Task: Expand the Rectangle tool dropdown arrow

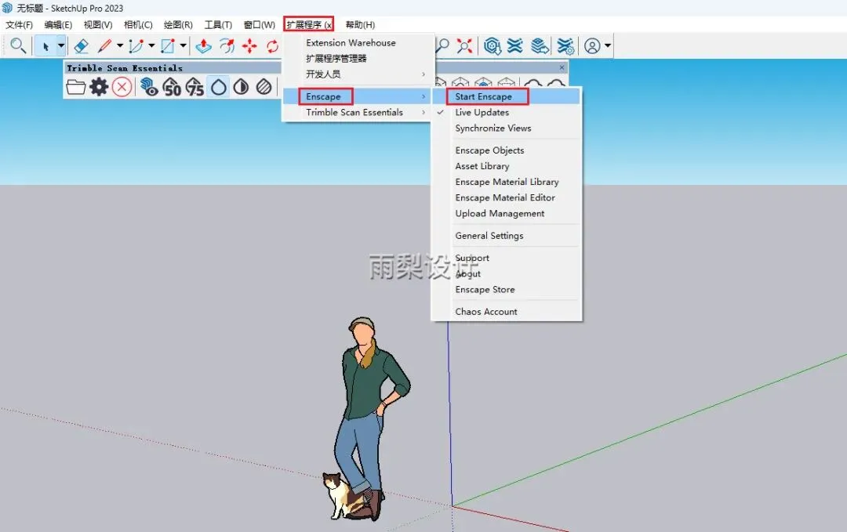Action: click(x=183, y=46)
